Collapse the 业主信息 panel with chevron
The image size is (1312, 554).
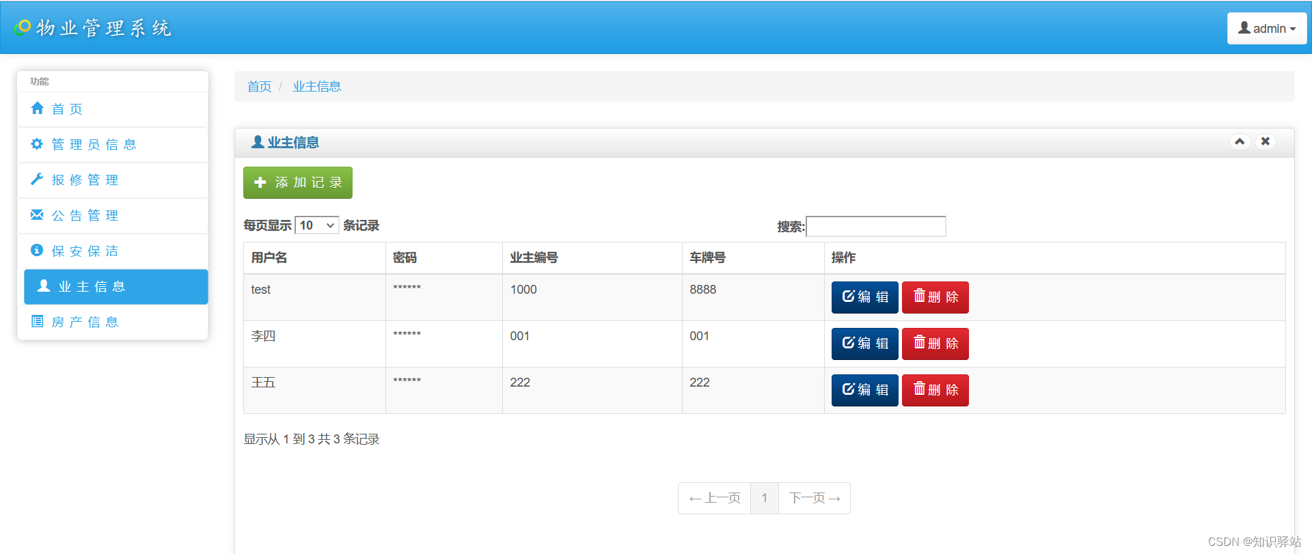click(1240, 141)
